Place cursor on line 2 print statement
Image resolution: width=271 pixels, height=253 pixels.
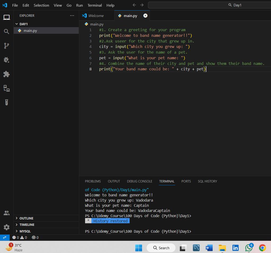click(x=146, y=35)
